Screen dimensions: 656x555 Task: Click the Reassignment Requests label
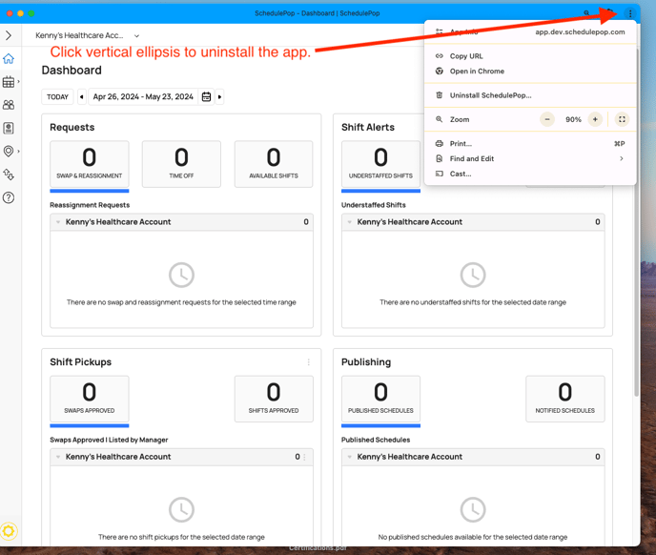(90, 205)
